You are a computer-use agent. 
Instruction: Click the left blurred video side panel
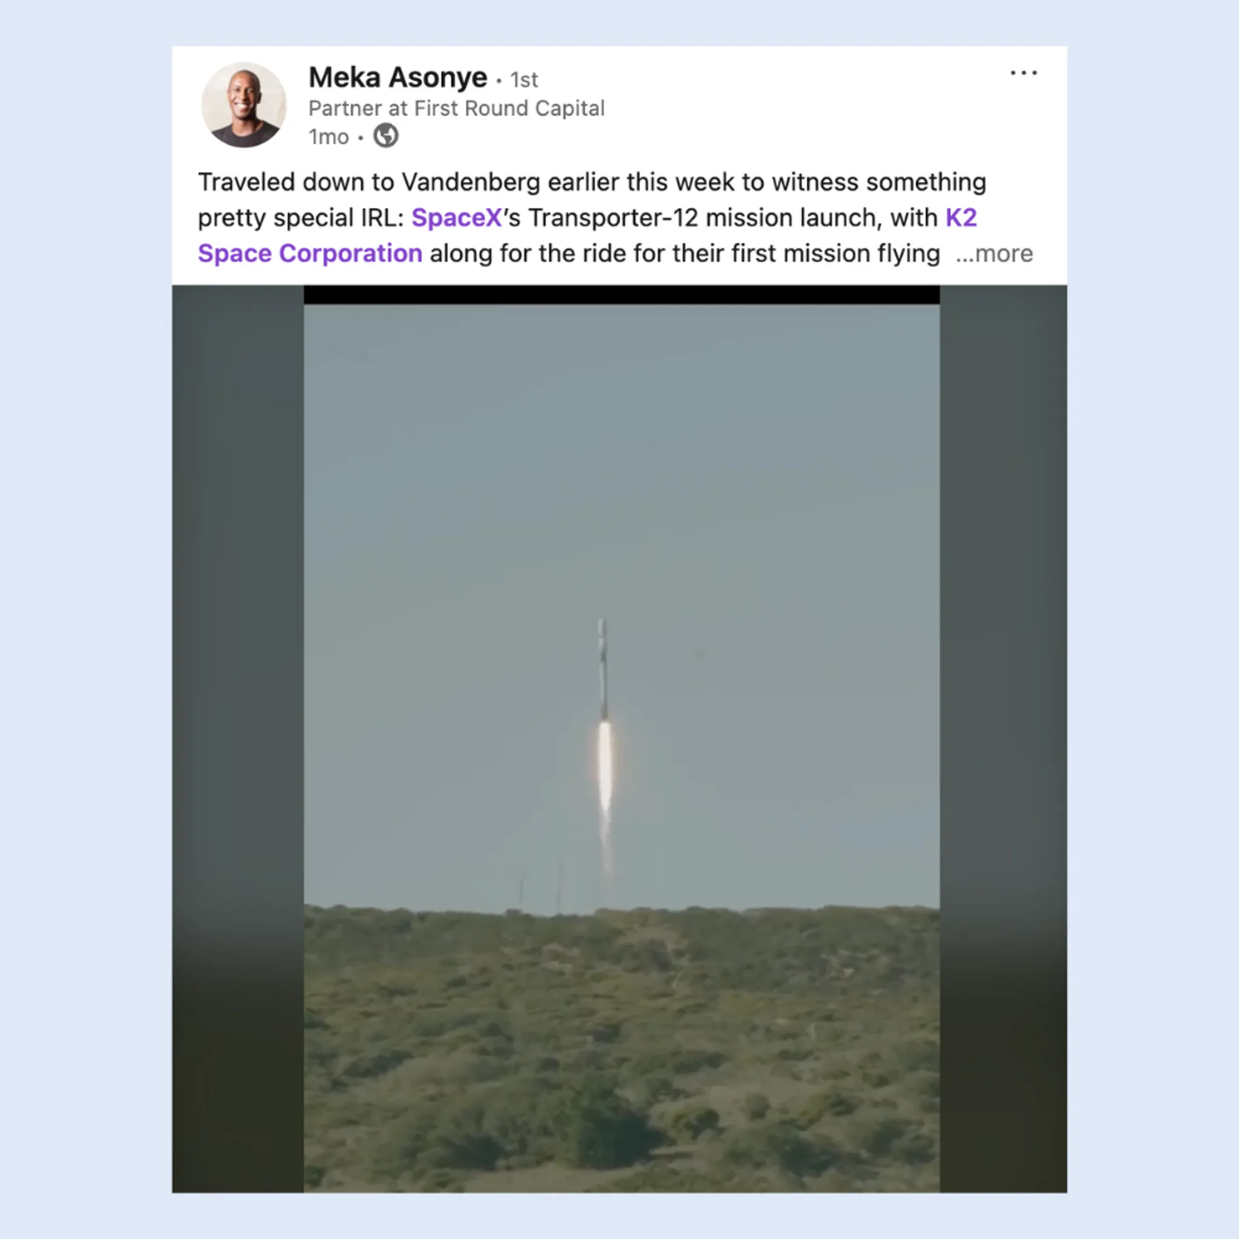tap(238, 739)
